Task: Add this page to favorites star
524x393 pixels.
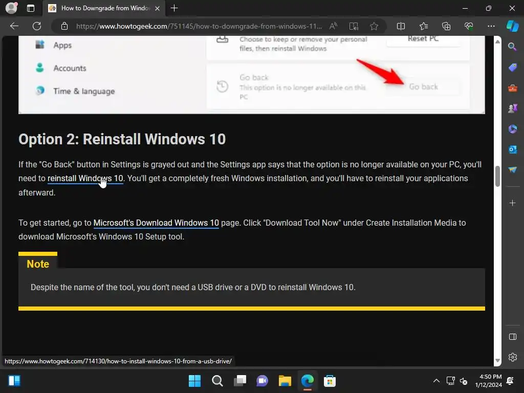Action: click(x=374, y=26)
